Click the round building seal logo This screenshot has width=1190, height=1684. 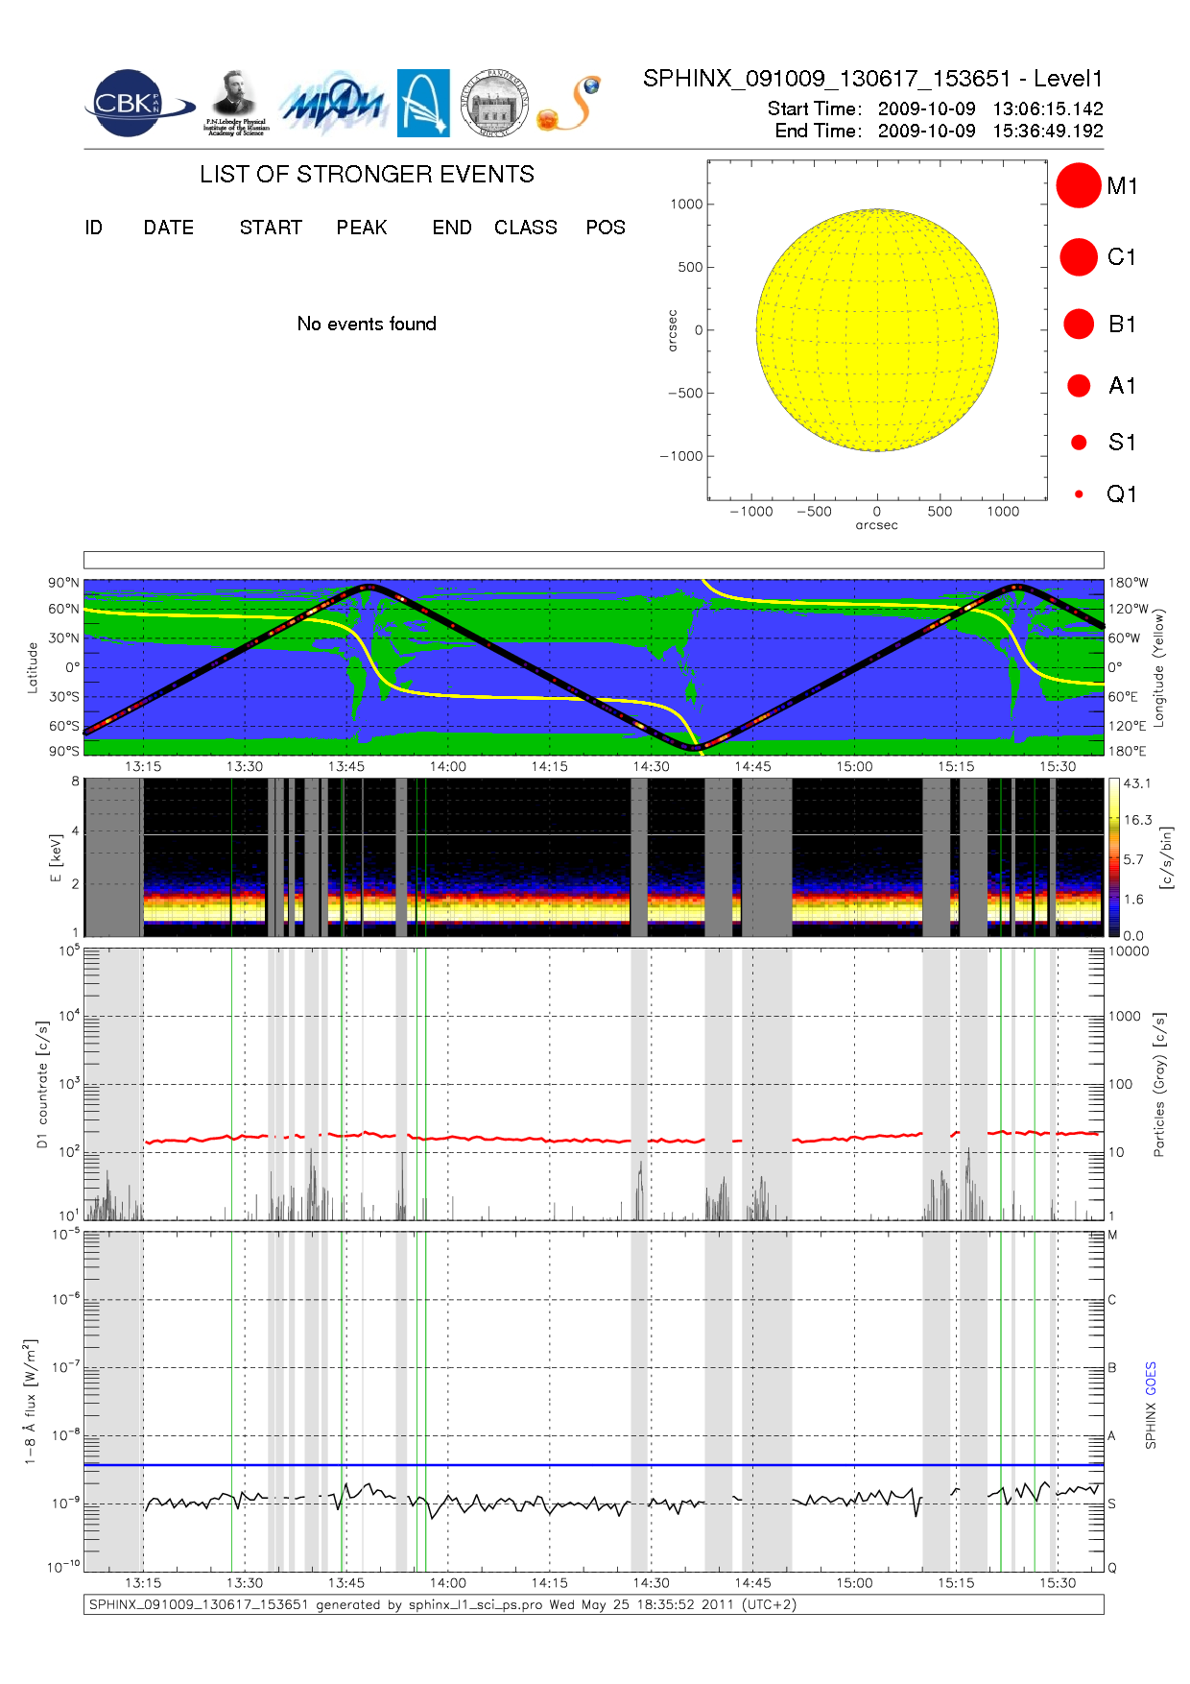pos(494,104)
